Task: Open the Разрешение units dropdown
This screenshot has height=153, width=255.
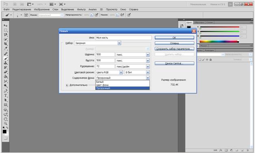Action: [x=148, y=66]
